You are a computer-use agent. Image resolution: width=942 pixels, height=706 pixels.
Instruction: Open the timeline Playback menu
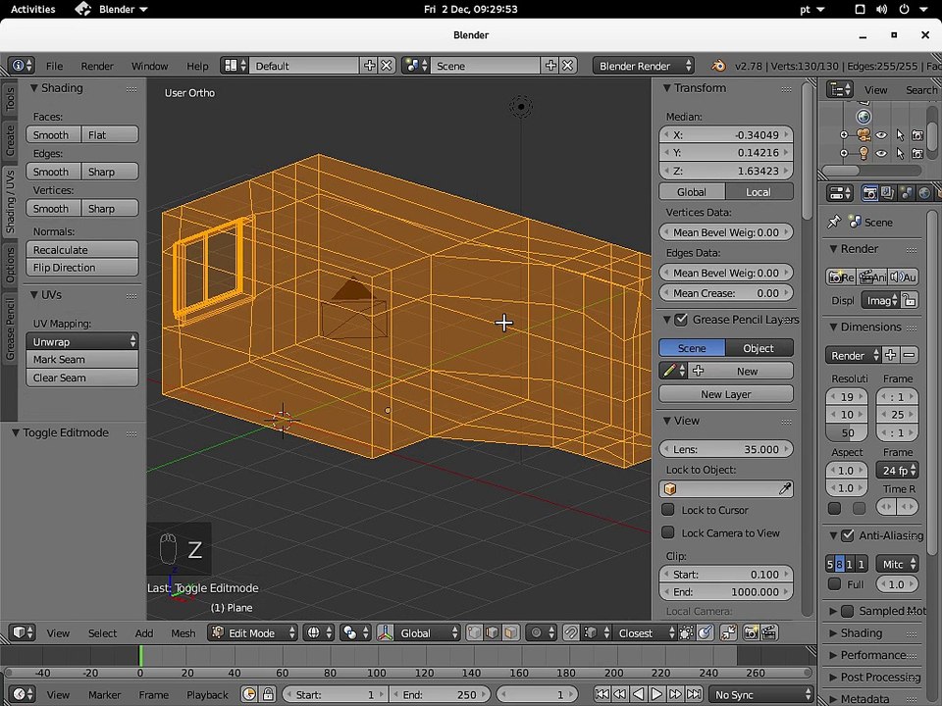[207, 694]
